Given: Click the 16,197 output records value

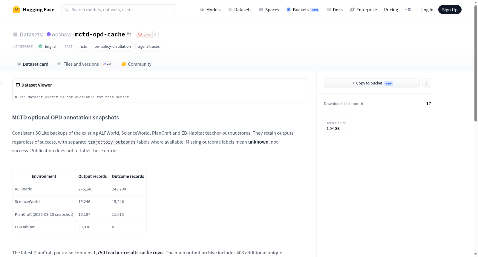Looking at the screenshot, I should [84, 215].
